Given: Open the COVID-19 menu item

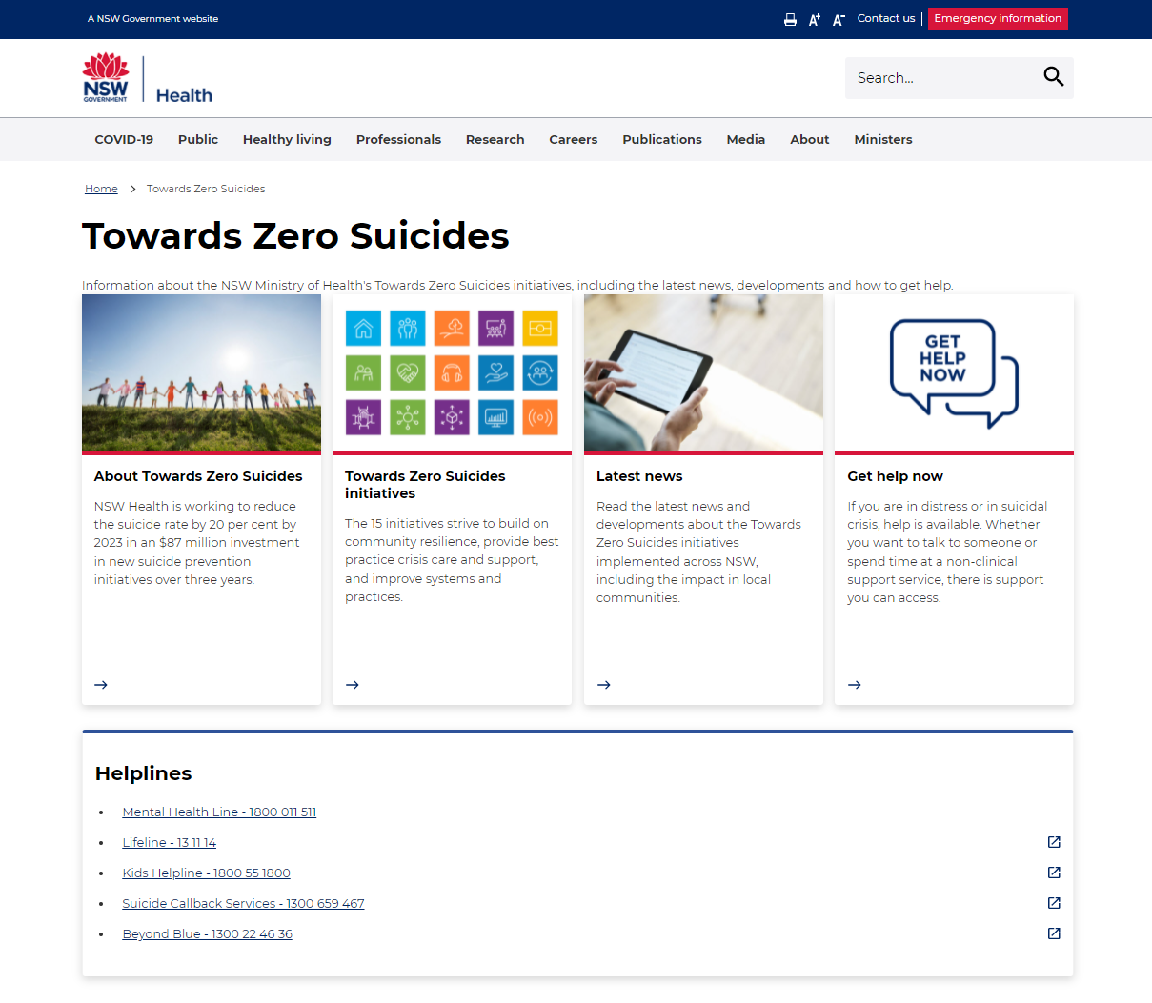Looking at the screenshot, I should click(x=124, y=139).
